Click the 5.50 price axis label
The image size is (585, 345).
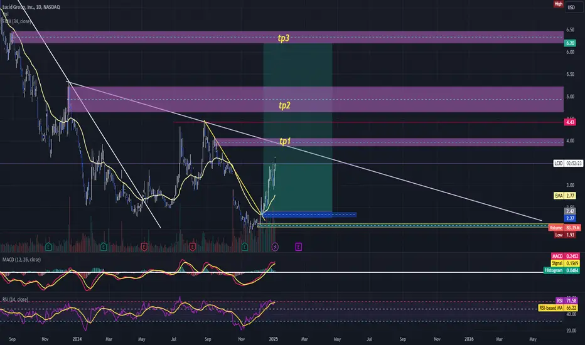click(x=570, y=74)
